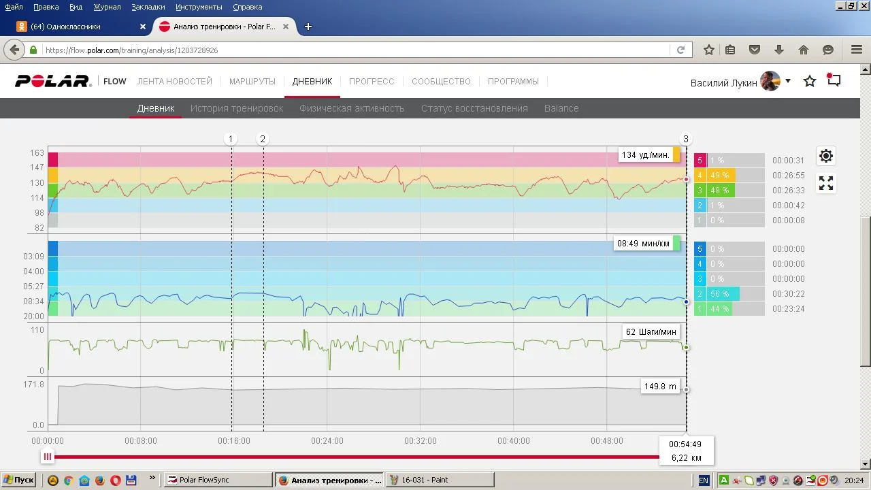Open the Журнал menu
Viewport: 871px width, 490px height.
107,7
